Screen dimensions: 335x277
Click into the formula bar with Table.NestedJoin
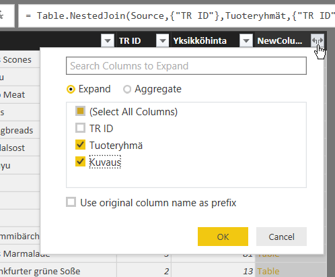pyautogui.click(x=176, y=16)
